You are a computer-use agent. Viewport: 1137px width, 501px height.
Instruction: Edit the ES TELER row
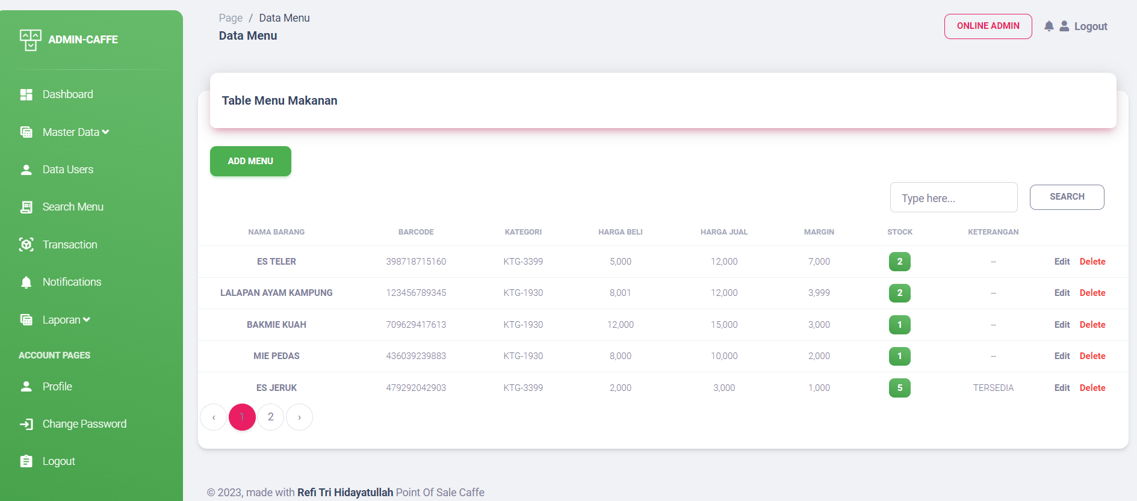(x=1062, y=262)
